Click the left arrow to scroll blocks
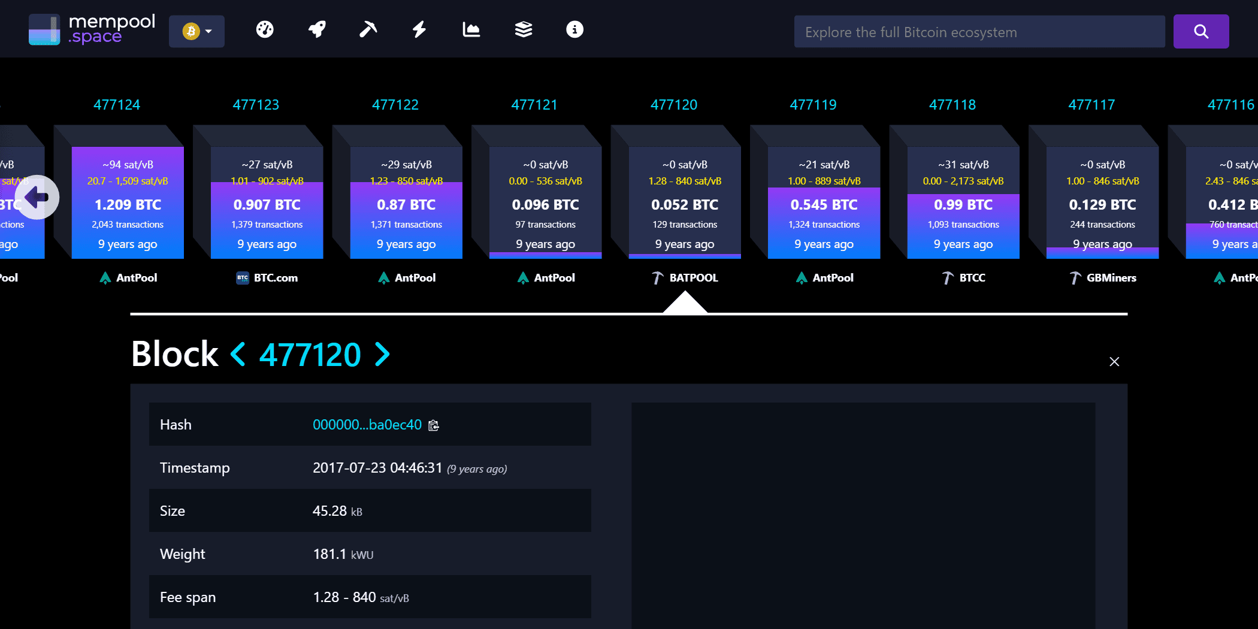 [37, 196]
